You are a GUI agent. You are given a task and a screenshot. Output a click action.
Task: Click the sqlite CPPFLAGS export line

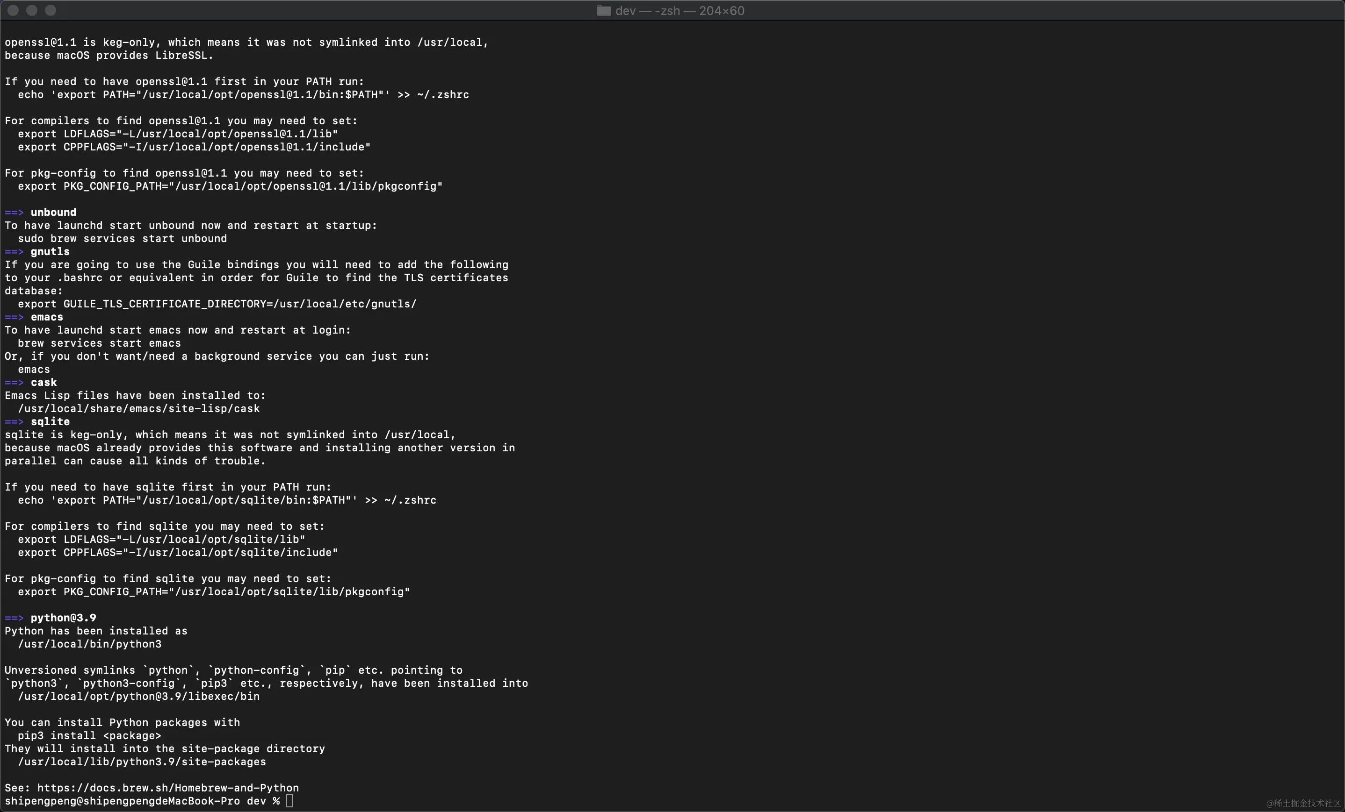(x=178, y=552)
